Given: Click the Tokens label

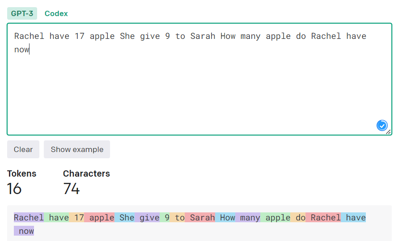Looking at the screenshot, I should click(x=21, y=173).
